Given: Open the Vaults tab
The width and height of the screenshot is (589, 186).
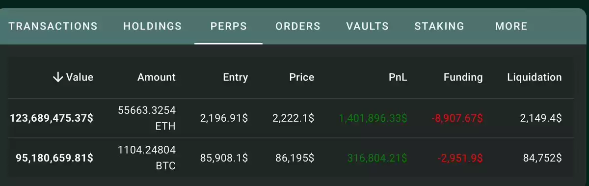Looking at the screenshot, I should coord(367,26).
